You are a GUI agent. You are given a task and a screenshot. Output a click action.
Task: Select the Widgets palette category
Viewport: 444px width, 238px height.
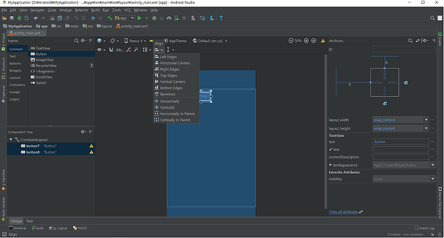coord(15,70)
